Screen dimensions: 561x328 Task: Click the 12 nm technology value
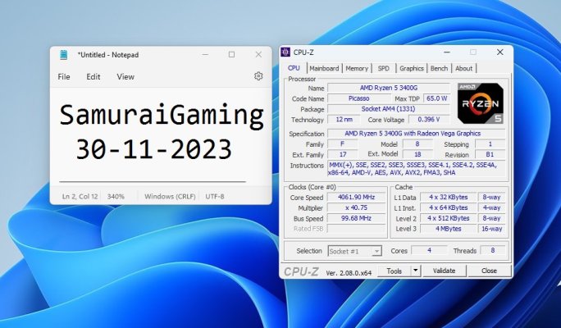point(344,120)
